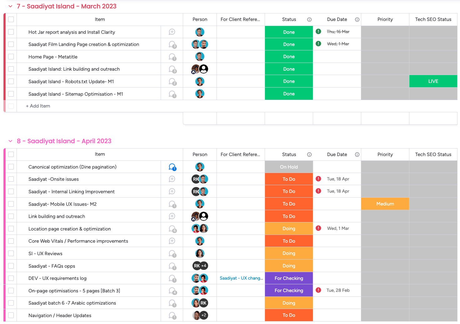The image size is (460, 324).
Task: Select all items in April 2023 group
Action: [x=11, y=154]
